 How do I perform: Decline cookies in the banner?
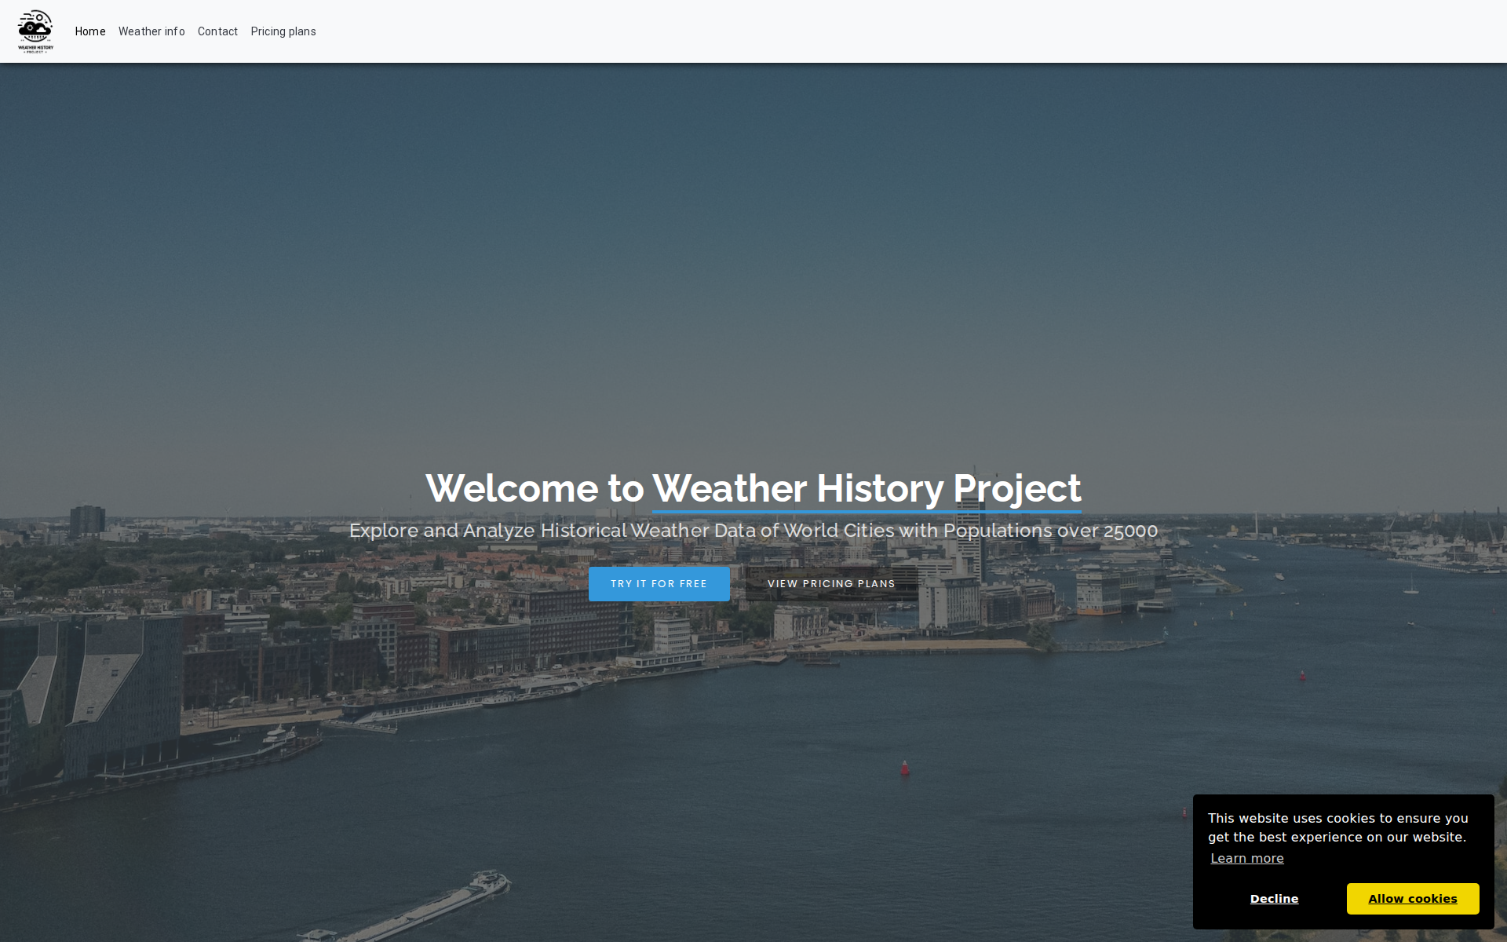(x=1274, y=899)
